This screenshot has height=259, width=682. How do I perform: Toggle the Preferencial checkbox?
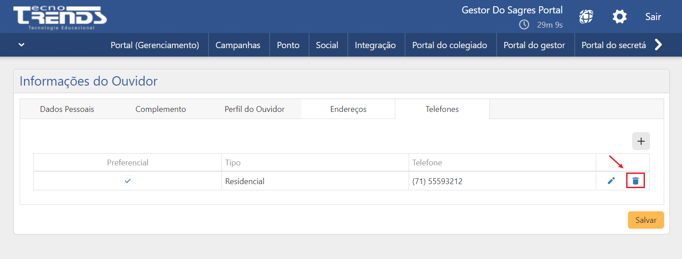[128, 181]
